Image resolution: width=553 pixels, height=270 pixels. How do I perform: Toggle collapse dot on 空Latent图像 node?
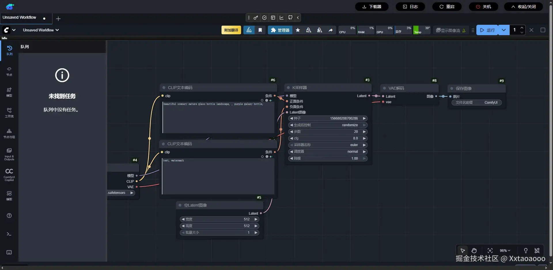coord(180,205)
